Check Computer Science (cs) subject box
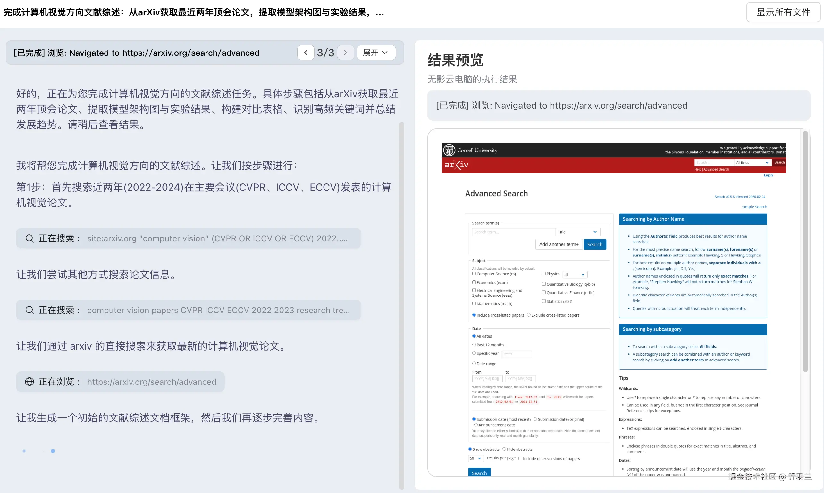824x493 pixels. (474, 274)
